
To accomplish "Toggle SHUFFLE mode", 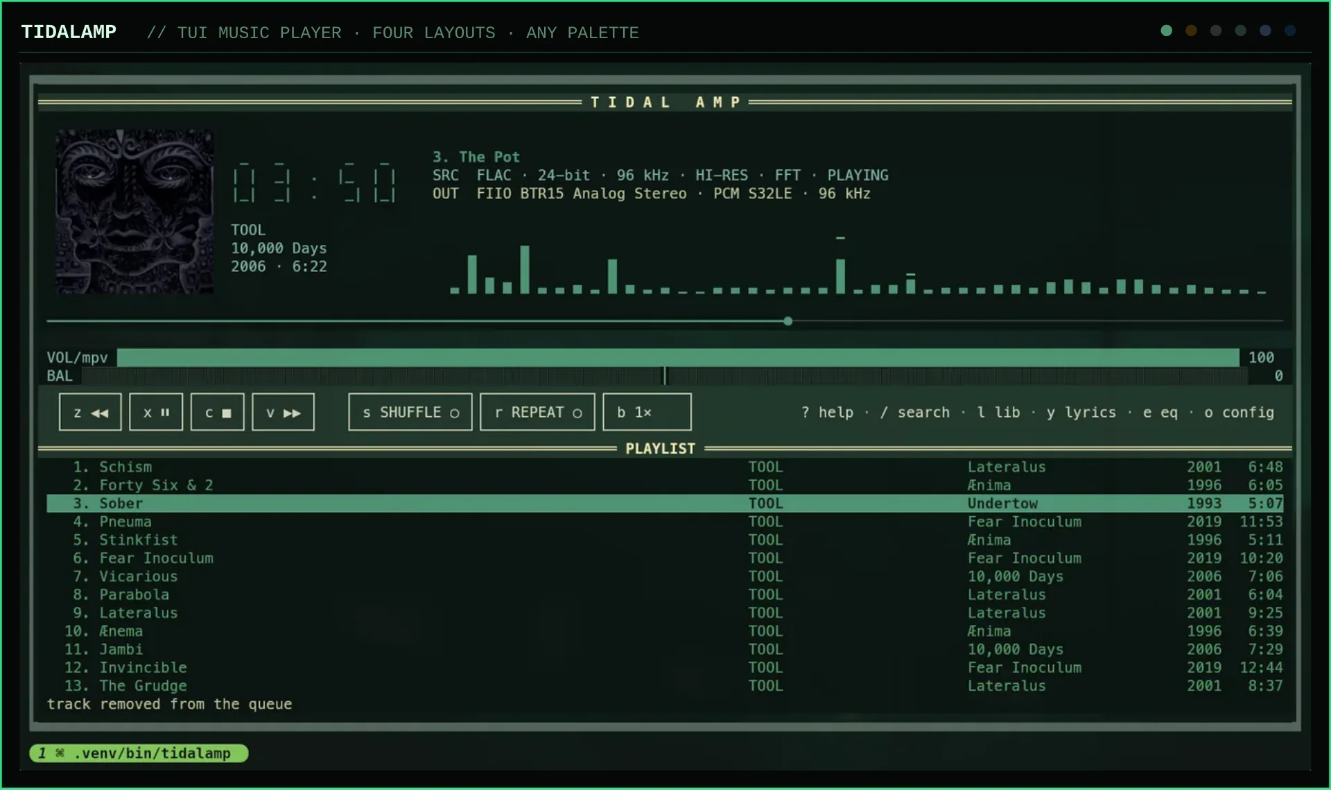I will click(x=410, y=413).
